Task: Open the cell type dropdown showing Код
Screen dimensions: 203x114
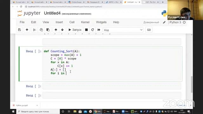Action: [123, 30]
